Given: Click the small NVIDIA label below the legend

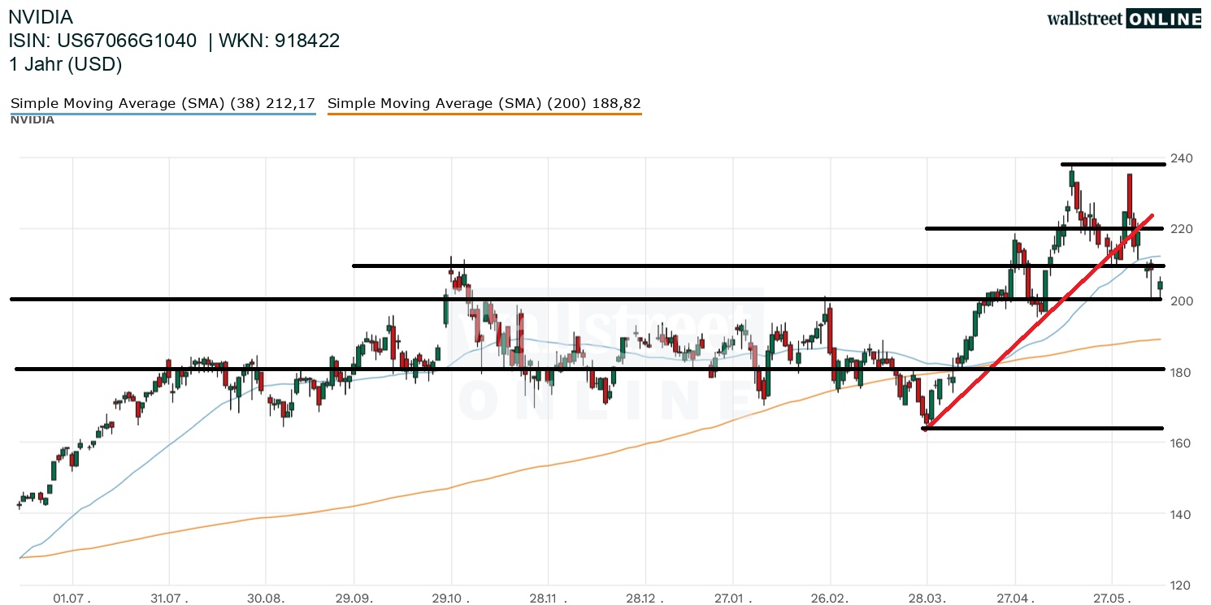Looking at the screenshot, I should click(x=33, y=120).
